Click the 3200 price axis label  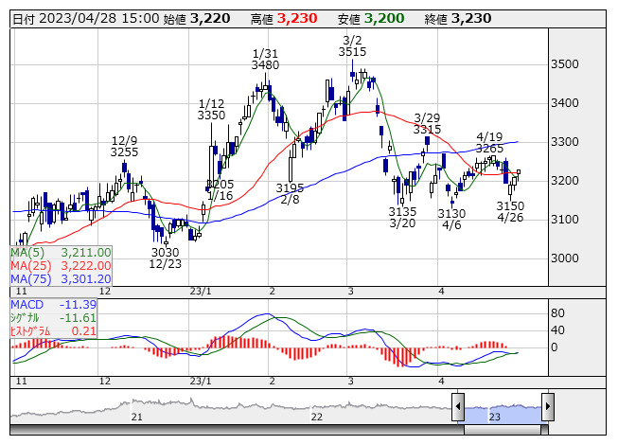(565, 181)
